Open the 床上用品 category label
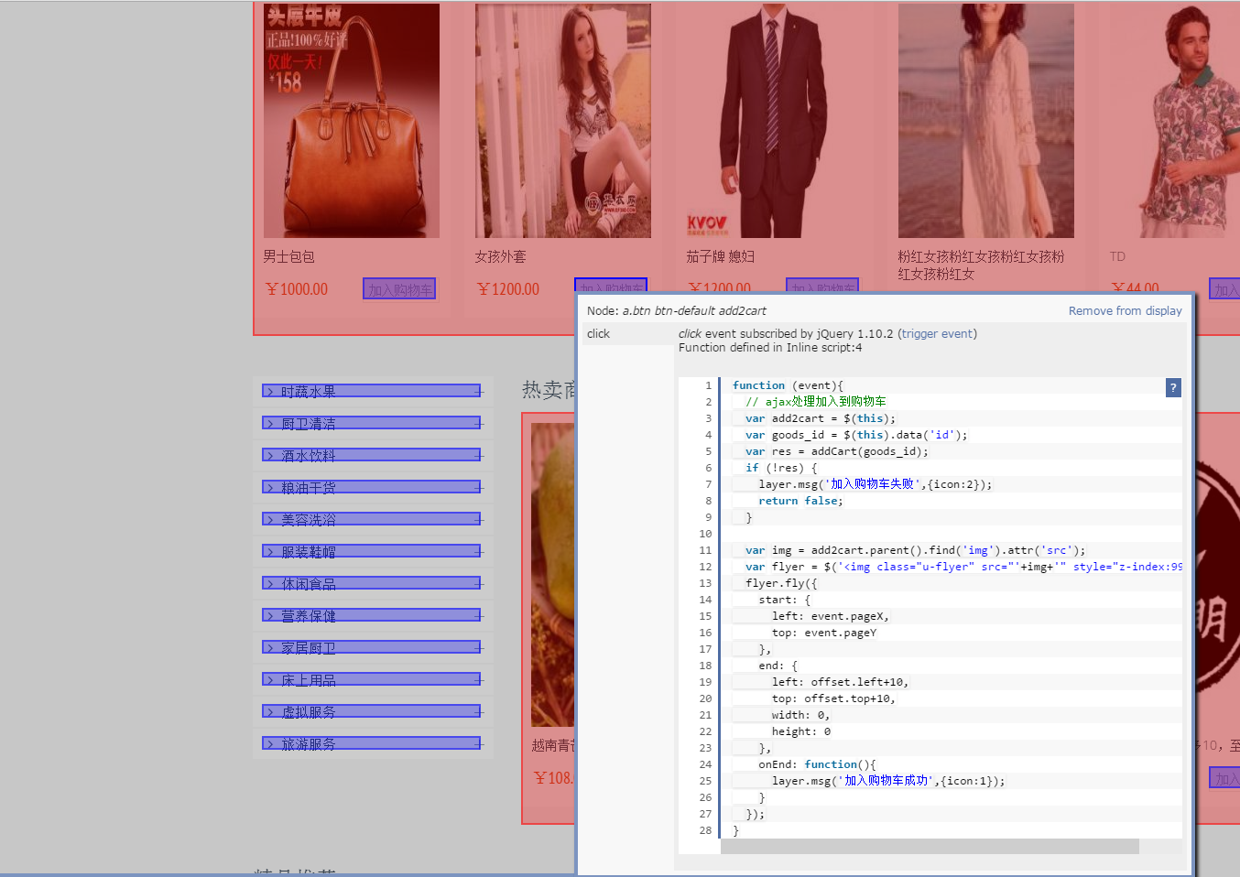Viewport: 1240px width, 877px height. click(x=309, y=680)
